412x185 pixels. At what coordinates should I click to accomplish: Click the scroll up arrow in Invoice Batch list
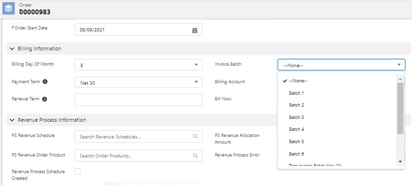click(x=400, y=79)
